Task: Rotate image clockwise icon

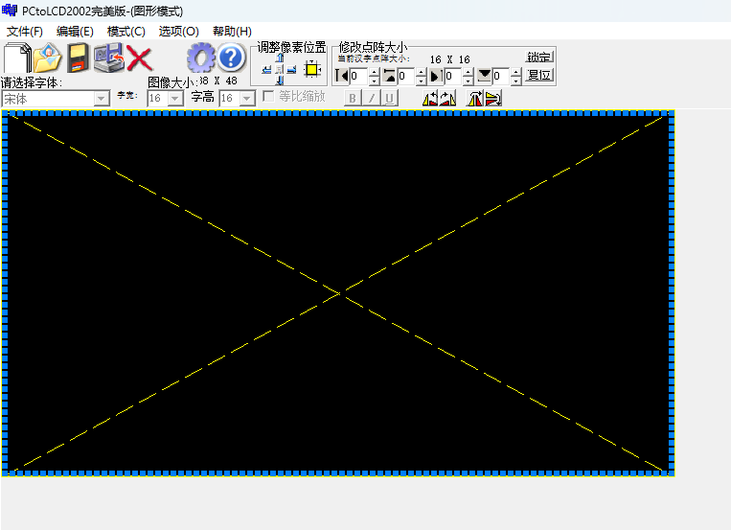Action: coord(447,99)
